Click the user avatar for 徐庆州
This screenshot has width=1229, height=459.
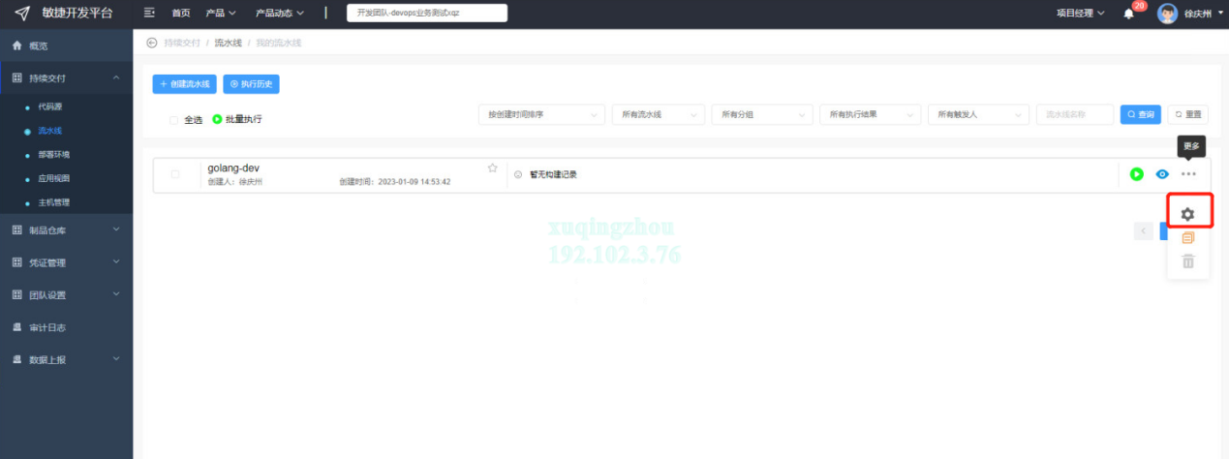click(x=1168, y=14)
